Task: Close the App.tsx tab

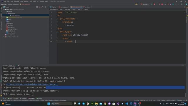Action: click(57, 7)
